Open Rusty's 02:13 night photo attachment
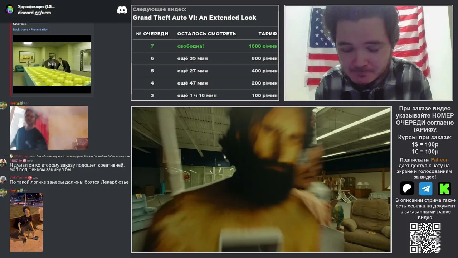458x258 pixels. tap(26, 222)
